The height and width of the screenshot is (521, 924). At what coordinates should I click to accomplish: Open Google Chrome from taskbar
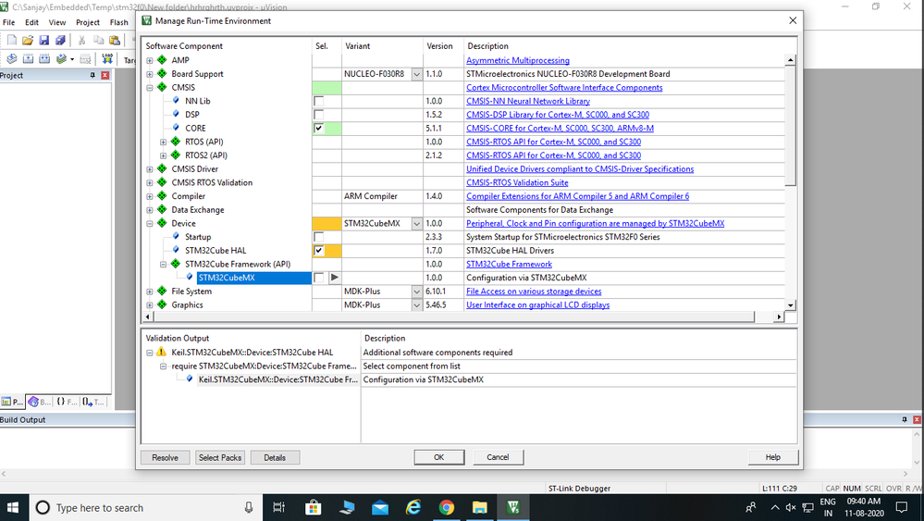tap(447, 507)
